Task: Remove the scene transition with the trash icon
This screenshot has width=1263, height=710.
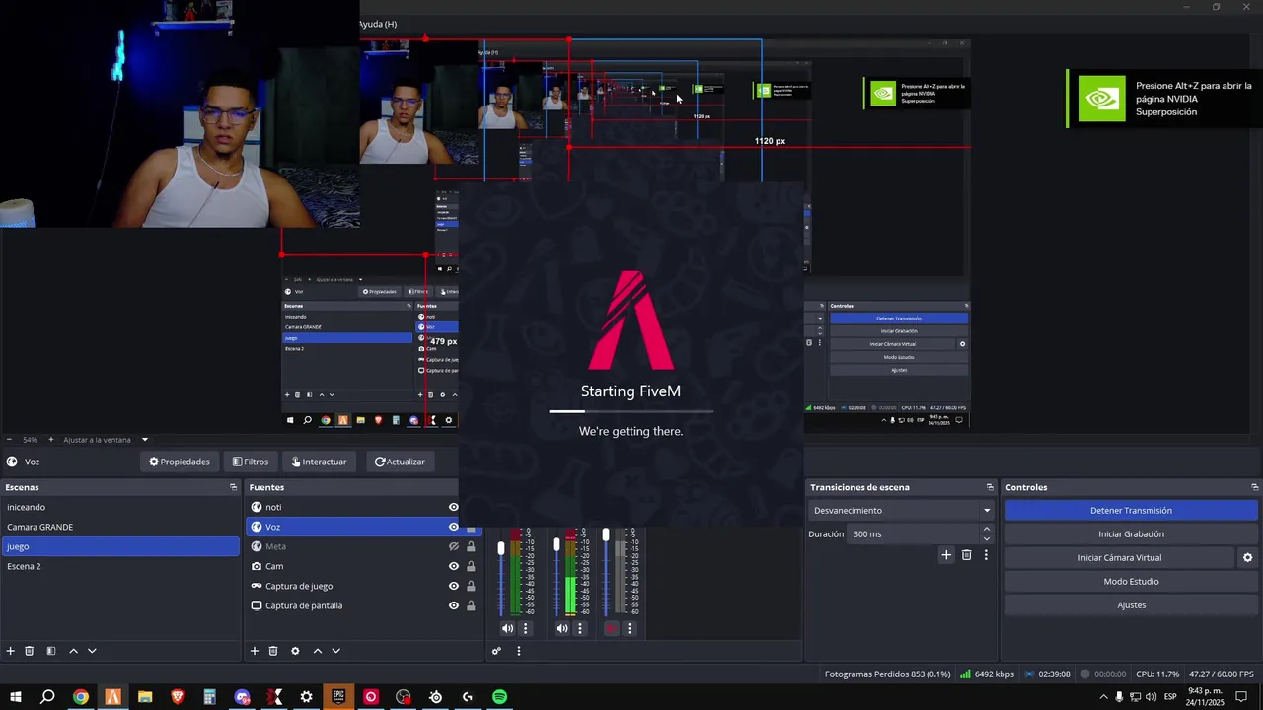Action: [966, 555]
